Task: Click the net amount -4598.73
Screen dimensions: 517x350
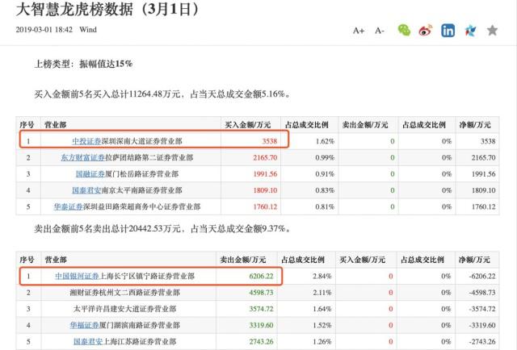Action: pyautogui.click(x=482, y=293)
